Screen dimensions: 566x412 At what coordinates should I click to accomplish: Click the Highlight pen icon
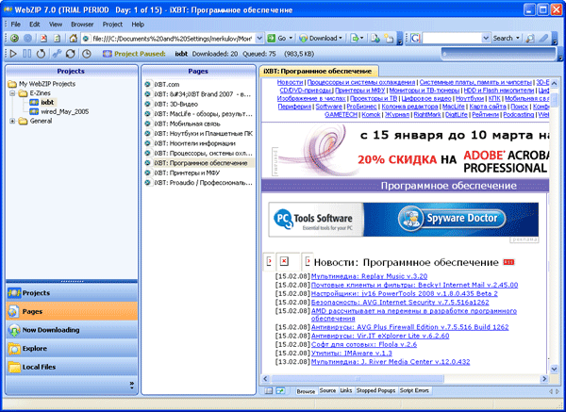coord(544,39)
